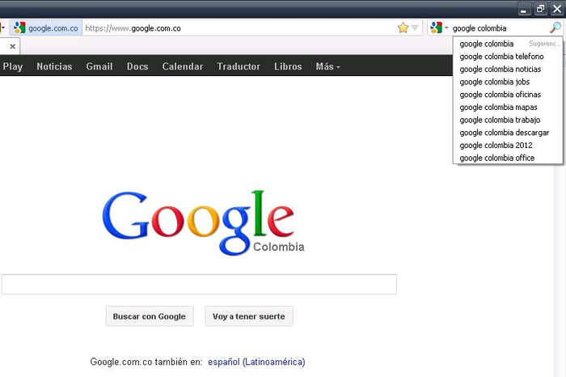Open Calendar from the navigation bar
The height and width of the screenshot is (377, 566).
tap(183, 66)
